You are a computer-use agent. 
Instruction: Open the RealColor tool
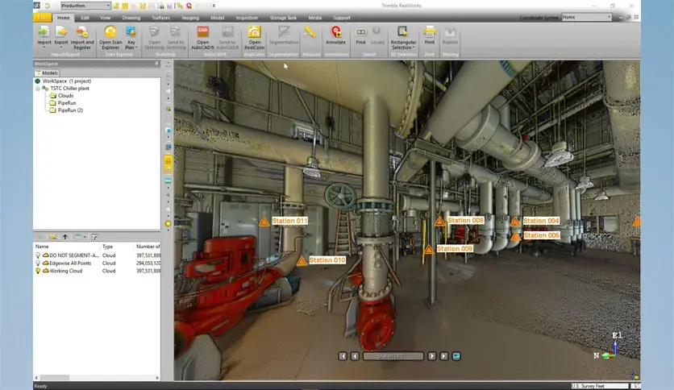[x=254, y=32]
